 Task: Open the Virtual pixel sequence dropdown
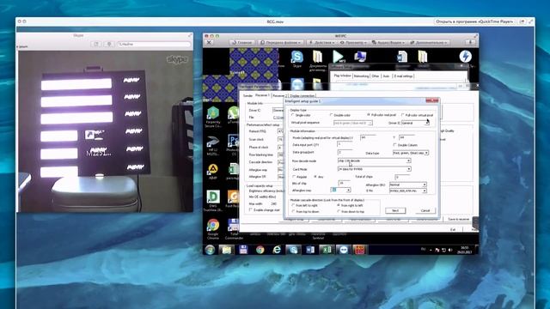tap(353, 123)
